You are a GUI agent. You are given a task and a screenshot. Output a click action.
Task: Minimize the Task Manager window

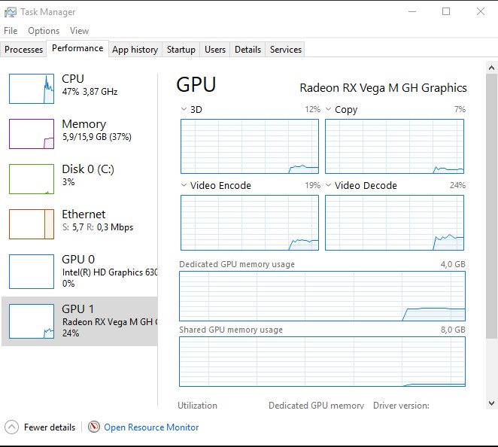[412, 12]
